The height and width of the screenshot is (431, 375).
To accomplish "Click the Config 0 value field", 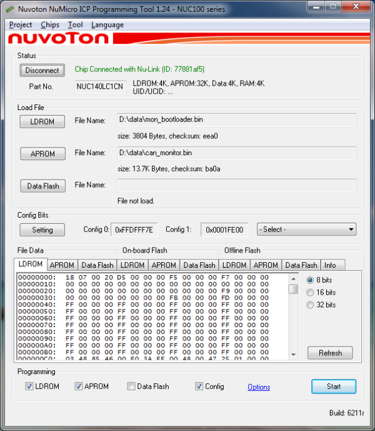I will [x=135, y=230].
